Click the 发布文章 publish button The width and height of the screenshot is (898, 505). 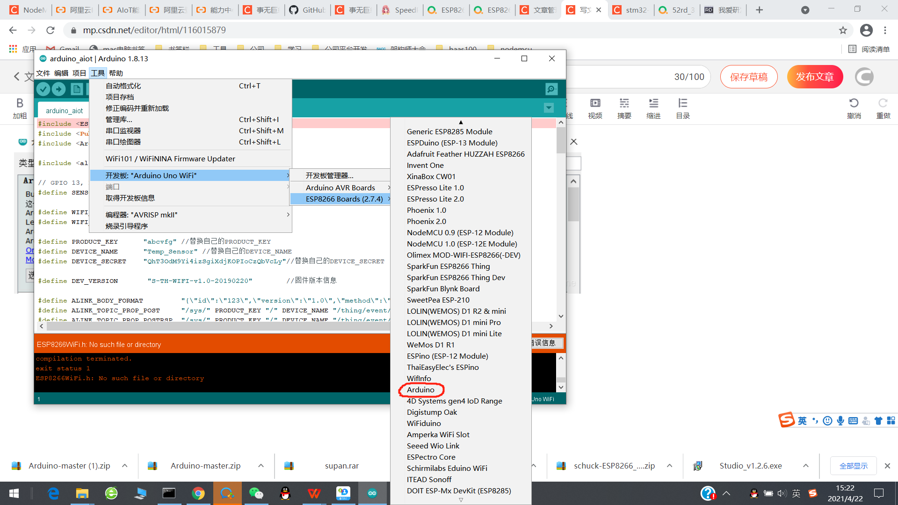point(815,77)
